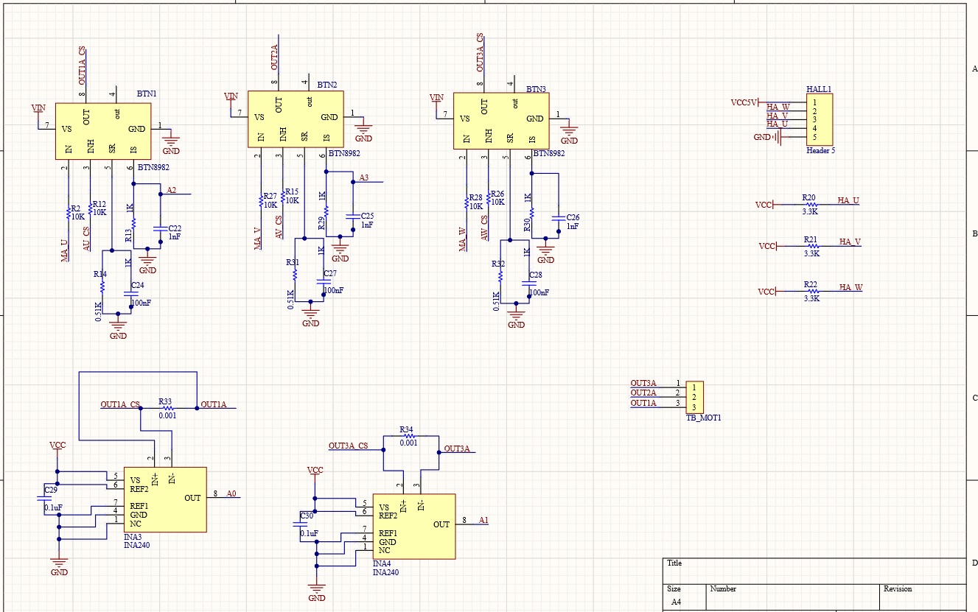Click the Title field in title block
The image size is (978, 612).
[x=674, y=563]
